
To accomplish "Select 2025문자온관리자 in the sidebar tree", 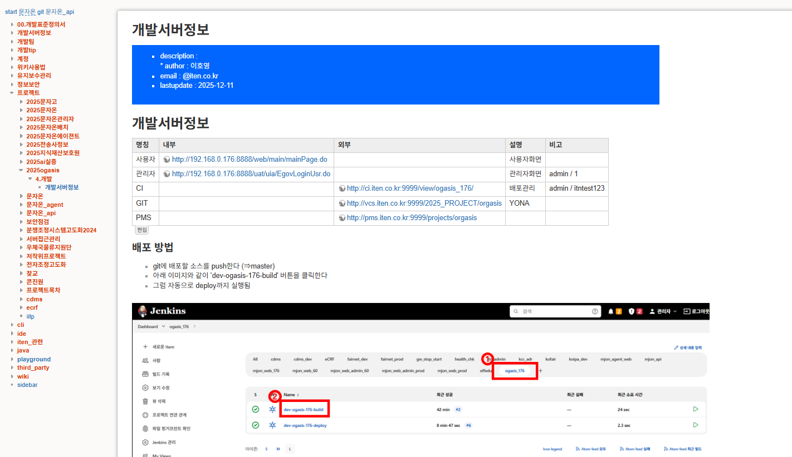I will 50,119.
